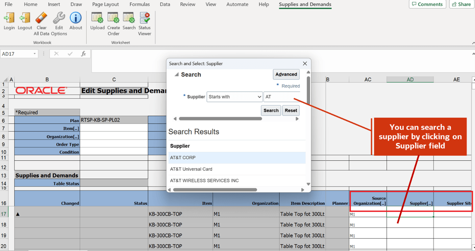Image resolution: width=475 pixels, height=251 pixels.
Task: Click search panel horizontal scrollbar right arrow
Action: point(297,119)
